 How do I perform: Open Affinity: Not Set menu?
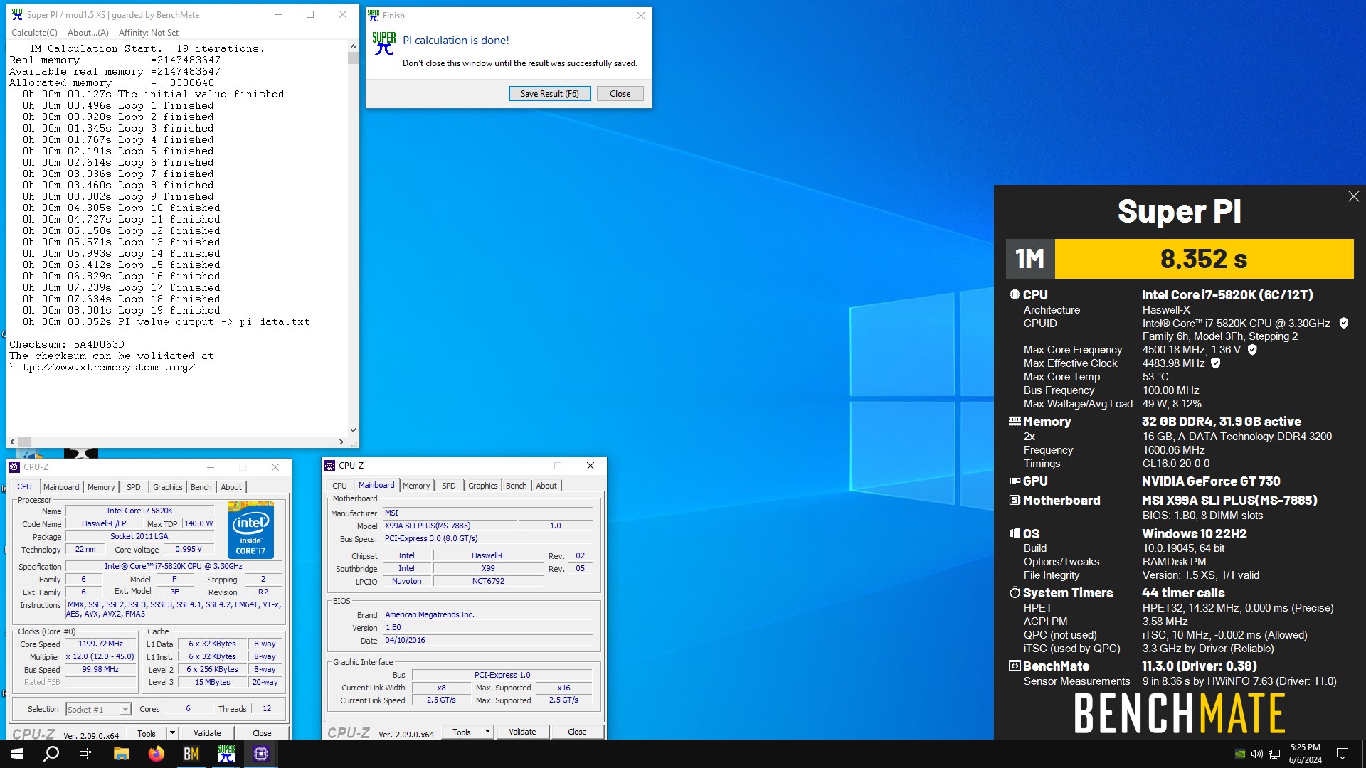(x=149, y=32)
